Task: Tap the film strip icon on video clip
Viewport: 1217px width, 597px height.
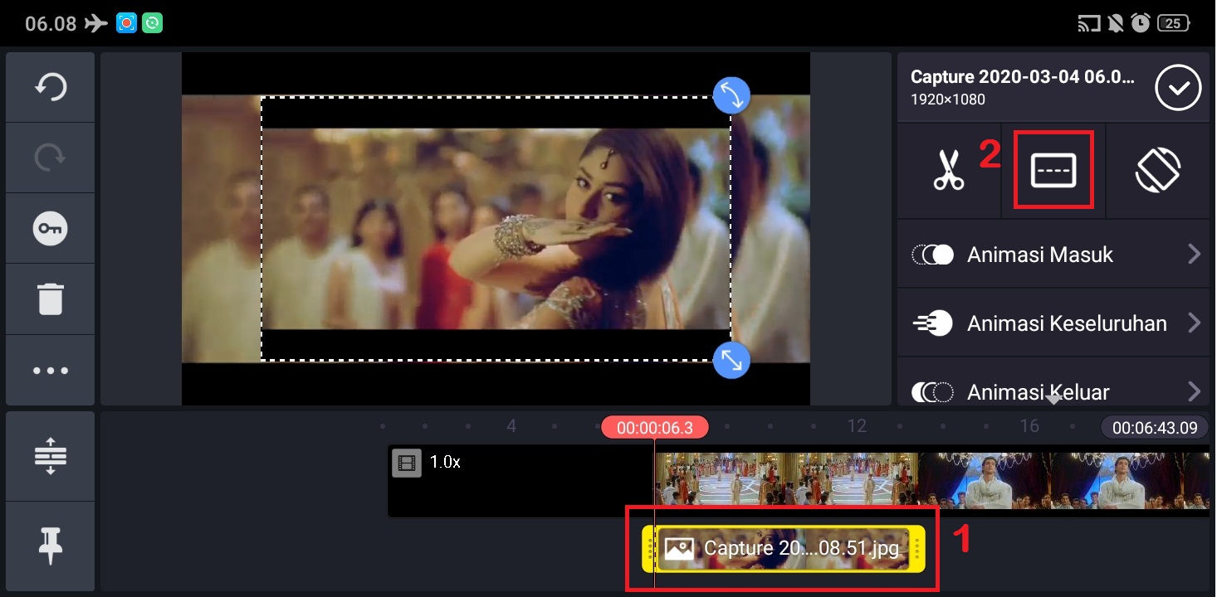Action: [407, 463]
